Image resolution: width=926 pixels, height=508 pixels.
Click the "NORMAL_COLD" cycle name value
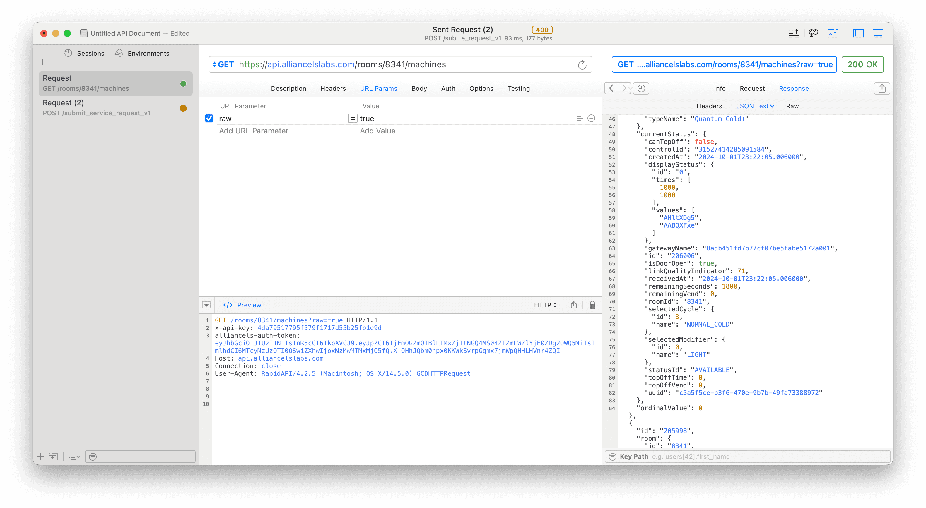pos(708,324)
